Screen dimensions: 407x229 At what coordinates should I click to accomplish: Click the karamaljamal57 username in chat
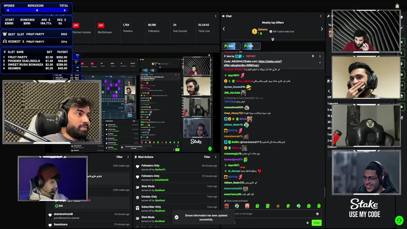[x=233, y=160]
